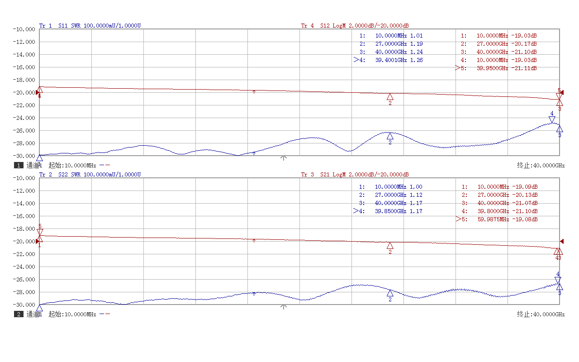The image size is (579, 362).
Task: Click S12 red reference level triangle
Action: (562, 92)
